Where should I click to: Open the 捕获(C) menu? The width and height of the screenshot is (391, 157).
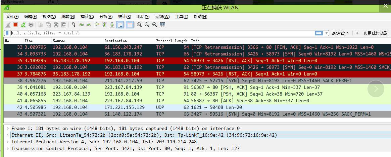pyautogui.click(x=87, y=17)
